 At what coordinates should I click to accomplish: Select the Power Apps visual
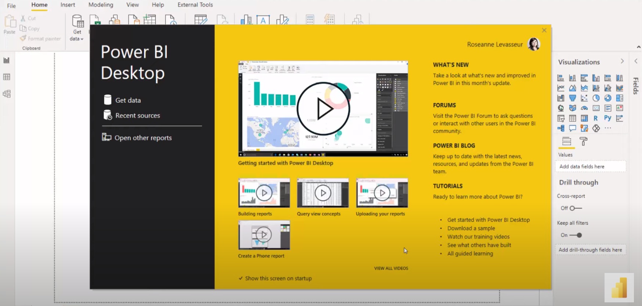(x=596, y=128)
